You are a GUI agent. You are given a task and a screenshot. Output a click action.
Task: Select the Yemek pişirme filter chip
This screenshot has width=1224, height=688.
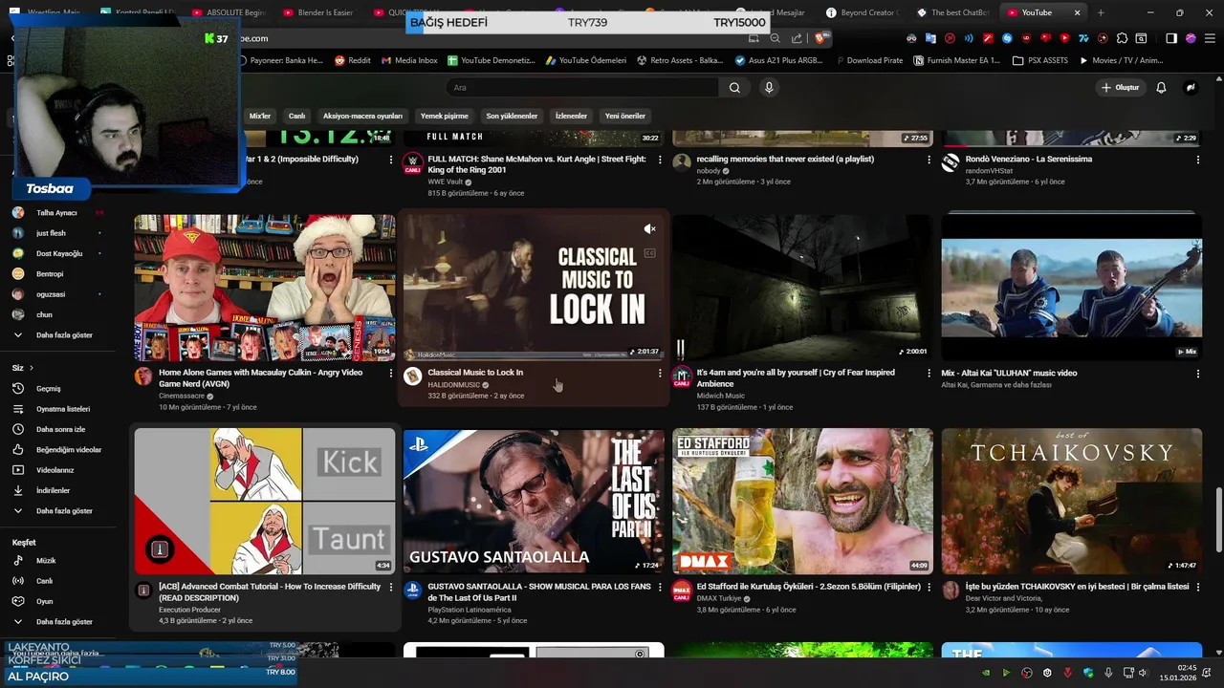[445, 116]
